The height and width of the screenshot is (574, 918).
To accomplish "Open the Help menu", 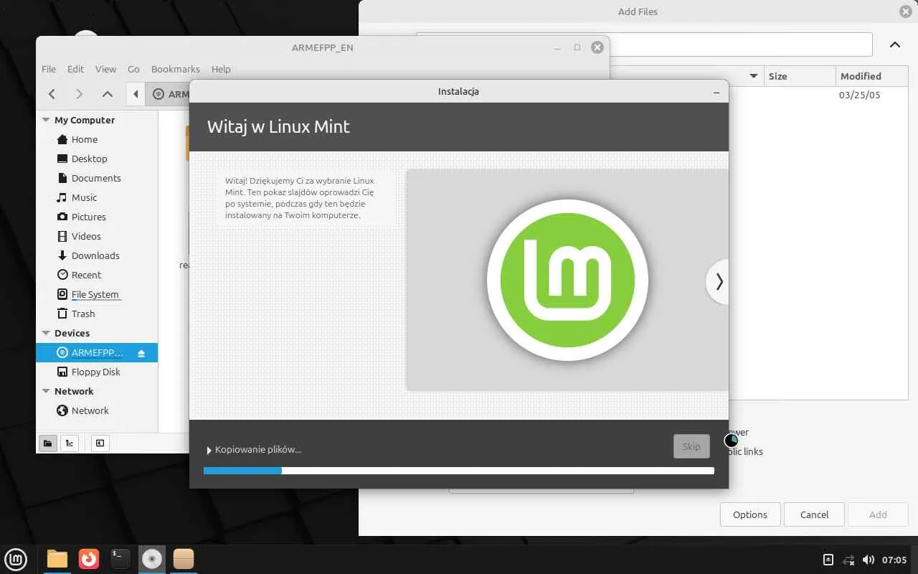I will point(221,69).
